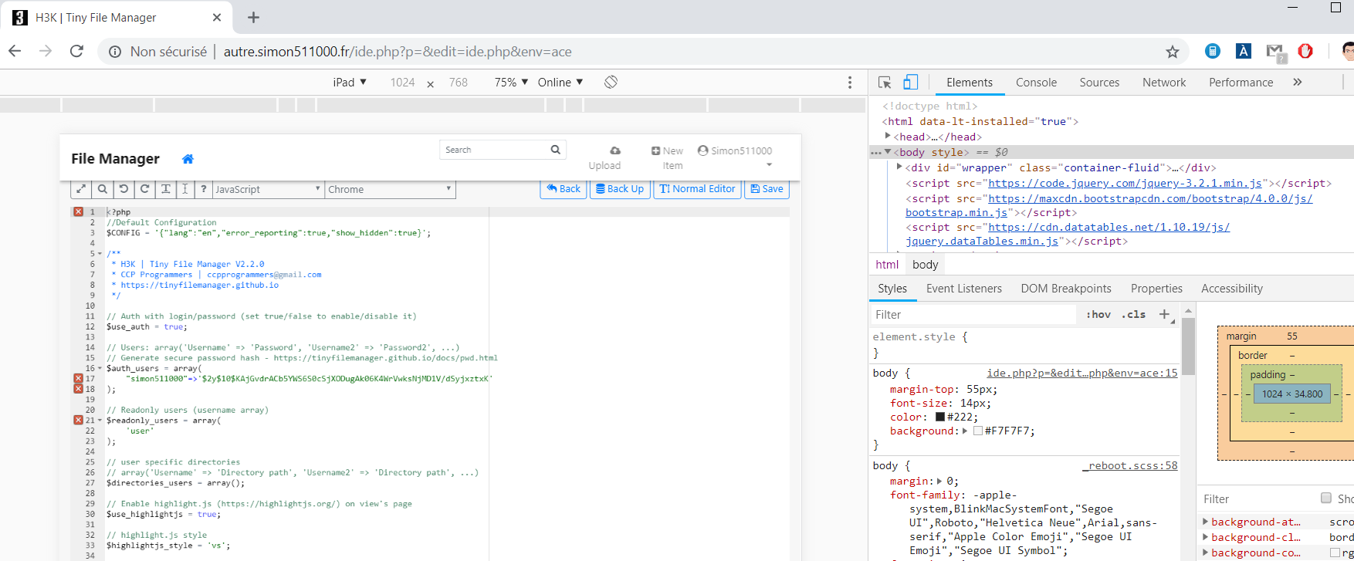Switch to the Sources tab

pos(1099,83)
